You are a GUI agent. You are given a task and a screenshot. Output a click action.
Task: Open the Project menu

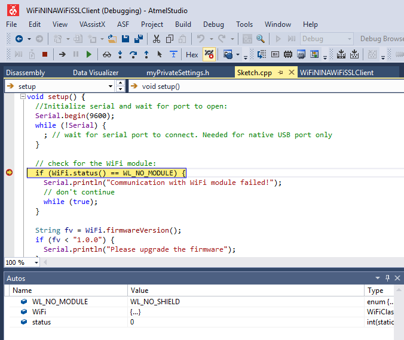coord(152,24)
